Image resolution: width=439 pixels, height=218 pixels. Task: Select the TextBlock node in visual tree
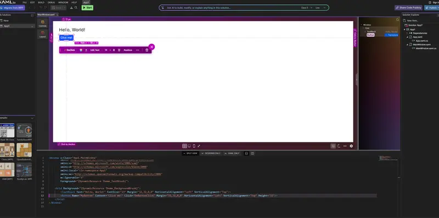point(372,32)
